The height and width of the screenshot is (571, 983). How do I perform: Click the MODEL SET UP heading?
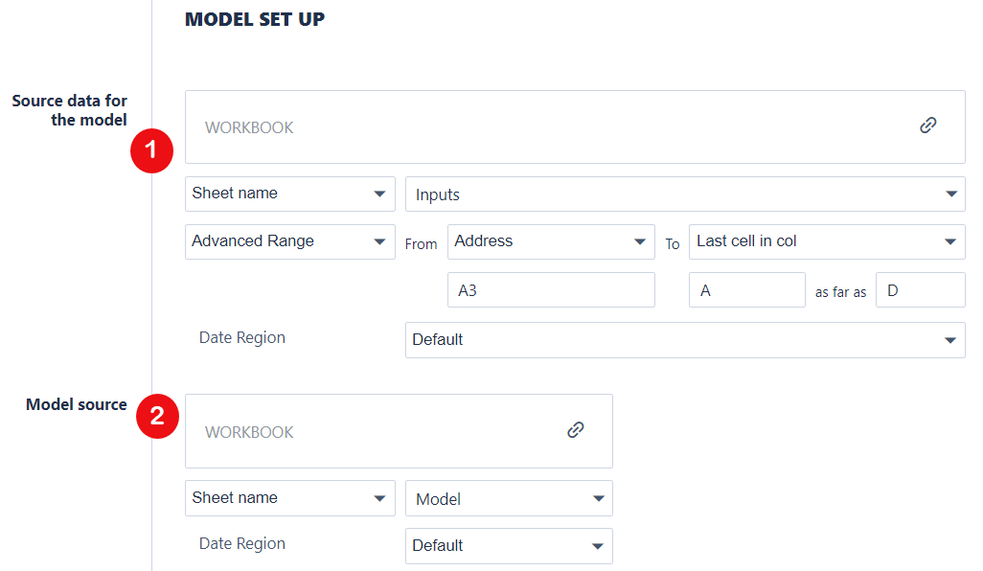pyautogui.click(x=254, y=19)
